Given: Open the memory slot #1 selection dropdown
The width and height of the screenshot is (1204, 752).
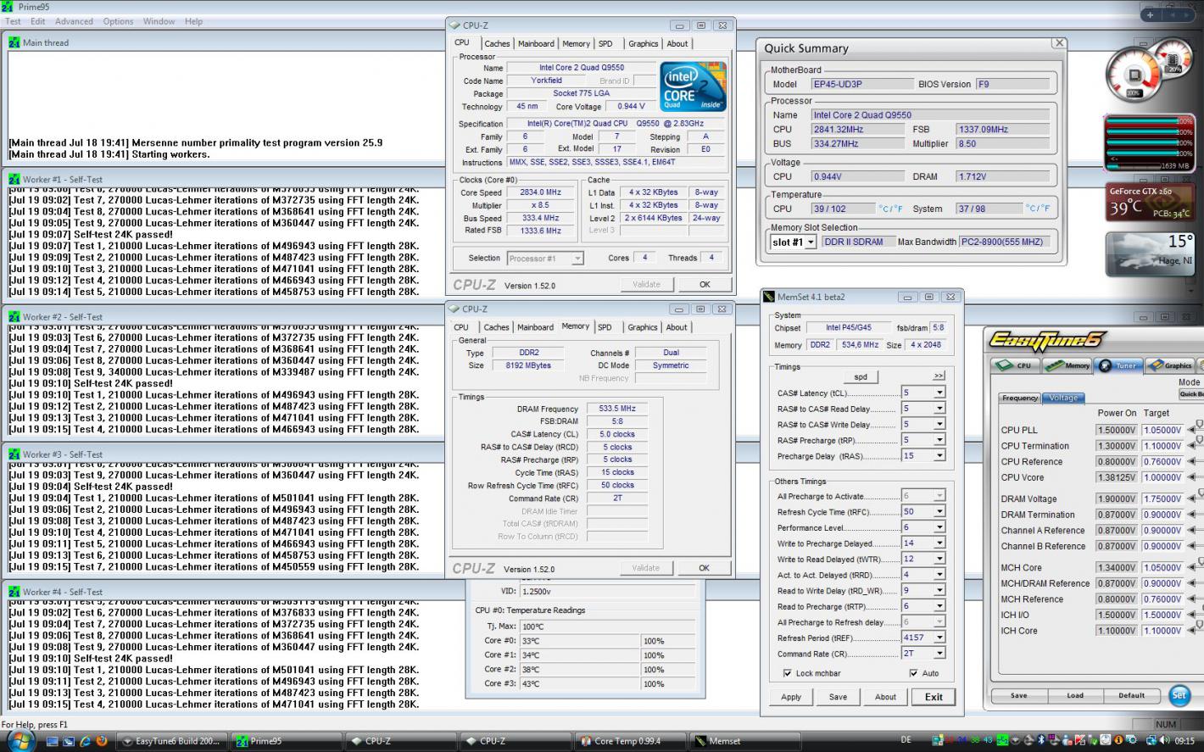Looking at the screenshot, I should (811, 242).
